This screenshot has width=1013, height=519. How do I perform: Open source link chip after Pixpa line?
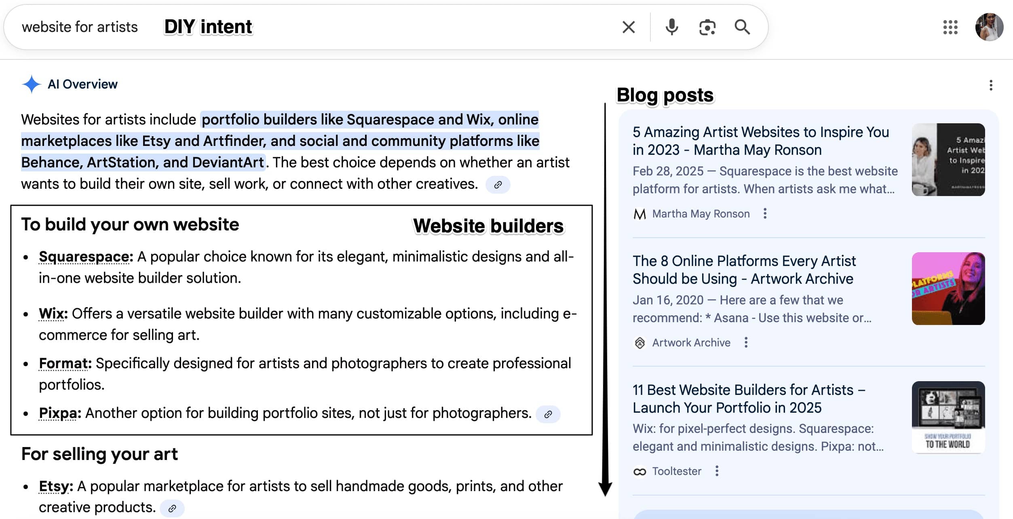(548, 414)
